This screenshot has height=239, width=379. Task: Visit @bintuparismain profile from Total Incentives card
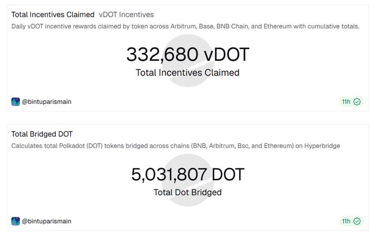click(47, 102)
